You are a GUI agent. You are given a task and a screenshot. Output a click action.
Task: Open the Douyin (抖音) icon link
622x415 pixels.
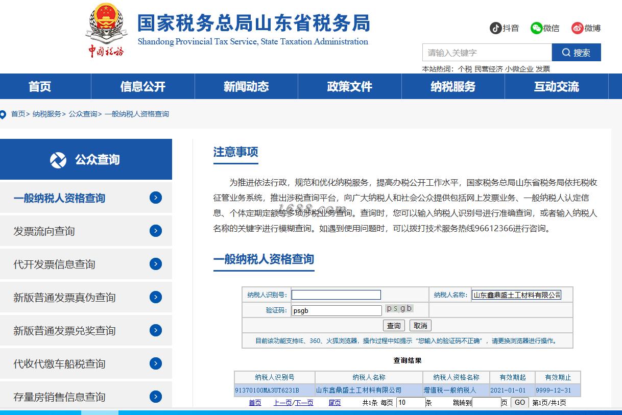495,28
